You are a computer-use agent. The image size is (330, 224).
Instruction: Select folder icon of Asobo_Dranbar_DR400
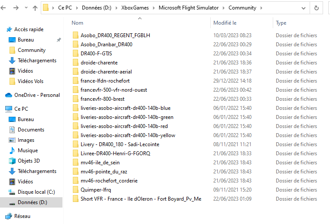[x=75, y=44]
